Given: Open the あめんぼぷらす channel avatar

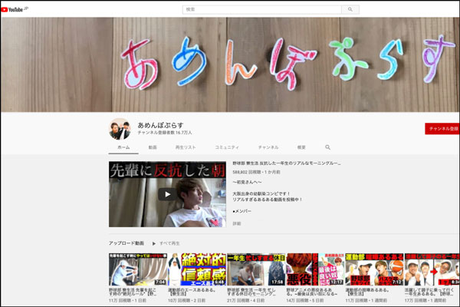Looking at the screenshot, I should click(119, 128).
